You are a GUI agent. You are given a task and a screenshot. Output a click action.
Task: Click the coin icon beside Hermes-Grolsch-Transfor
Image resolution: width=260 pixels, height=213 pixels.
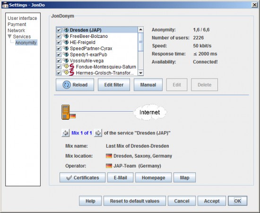(66, 72)
